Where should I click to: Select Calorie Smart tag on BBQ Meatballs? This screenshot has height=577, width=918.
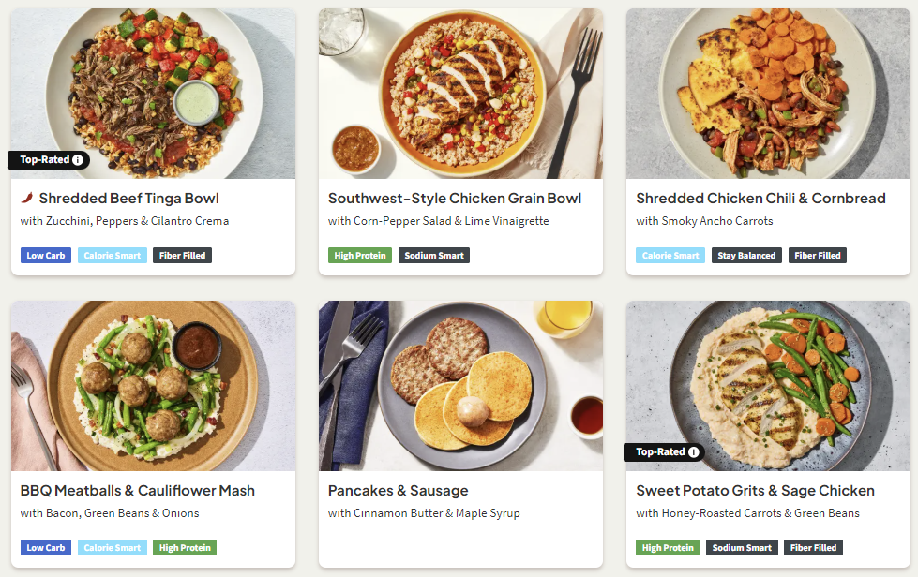click(x=113, y=547)
